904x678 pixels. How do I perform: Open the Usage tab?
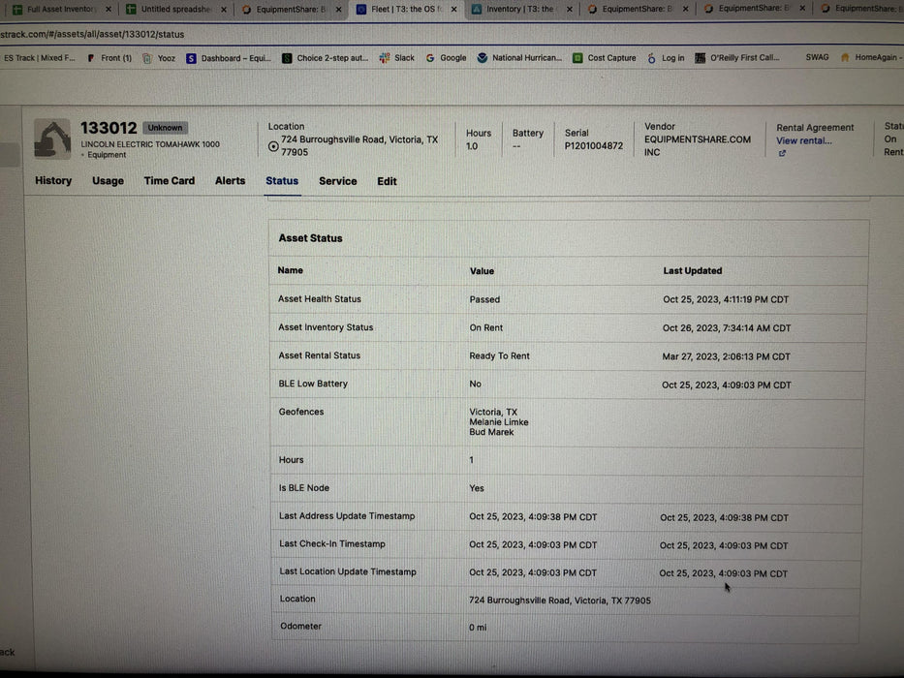[x=108, y=181]
